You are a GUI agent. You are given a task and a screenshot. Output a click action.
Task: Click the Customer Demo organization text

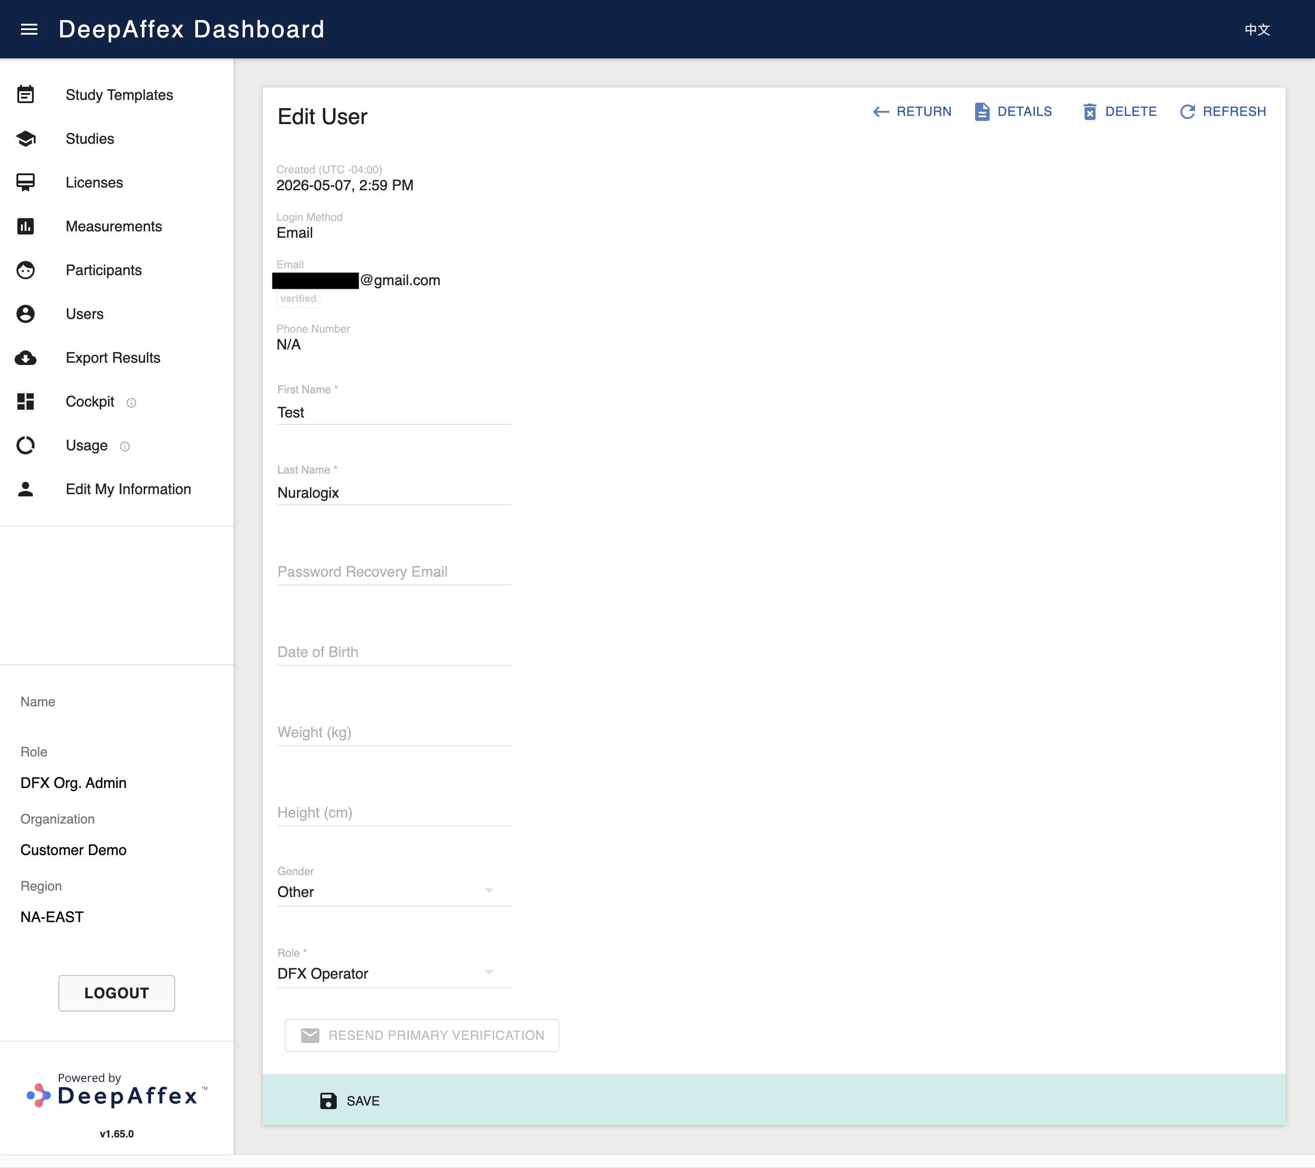coord(73,850)
